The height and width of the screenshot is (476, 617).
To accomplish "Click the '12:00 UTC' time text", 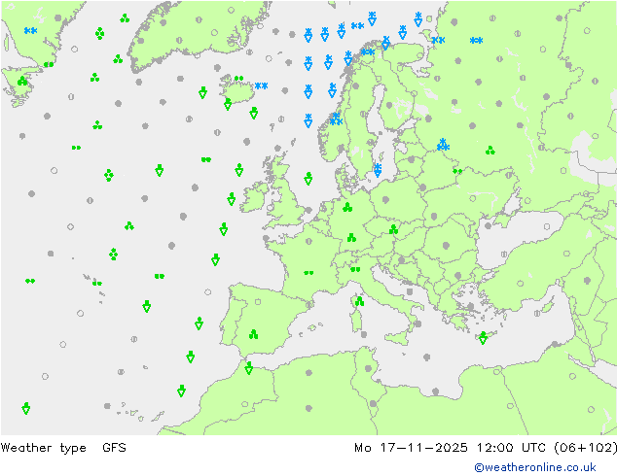I will click(511, 447).
